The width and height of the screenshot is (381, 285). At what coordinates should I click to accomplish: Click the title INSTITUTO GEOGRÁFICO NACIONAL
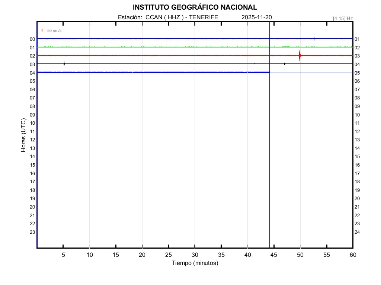coord(195,7)
